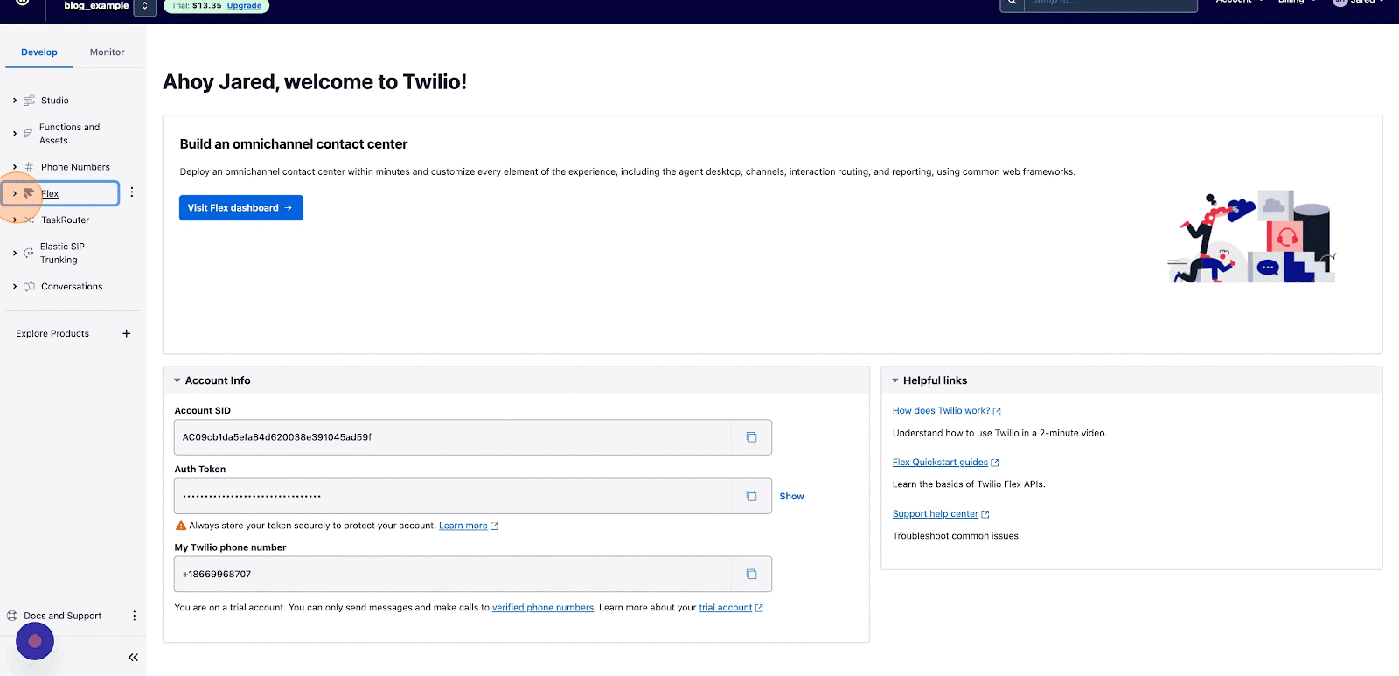The width and height of the screenshot is (1399, 676).
Task: Show the hidden Auth Token
Action: (x=791, y=496)
